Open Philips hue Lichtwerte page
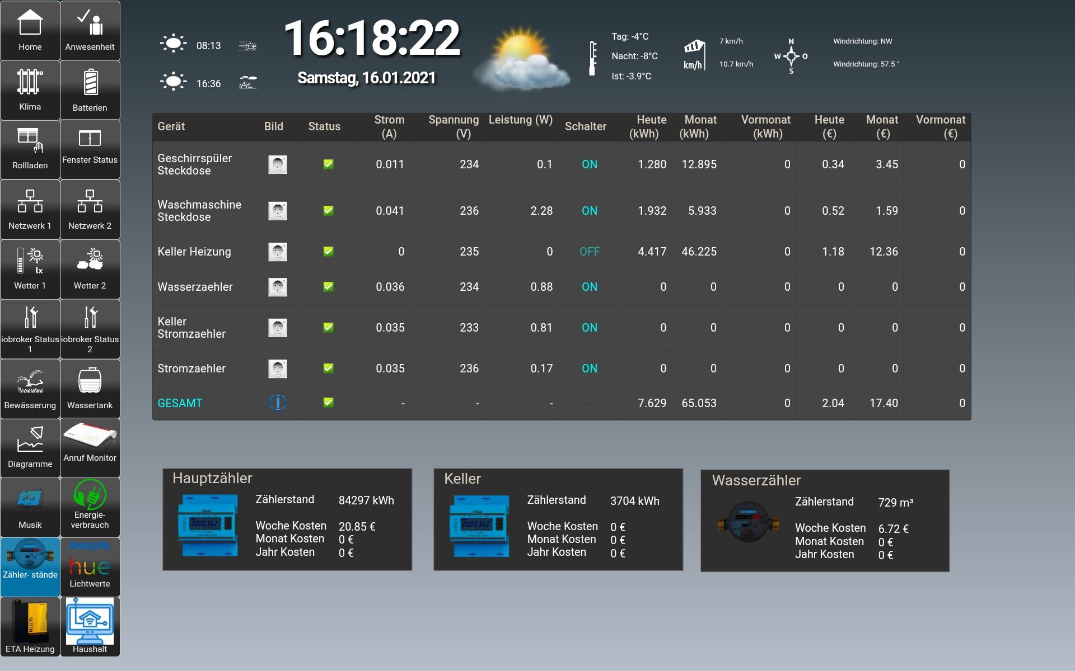This screenshot has height=671, width=1075. (90, 567)
